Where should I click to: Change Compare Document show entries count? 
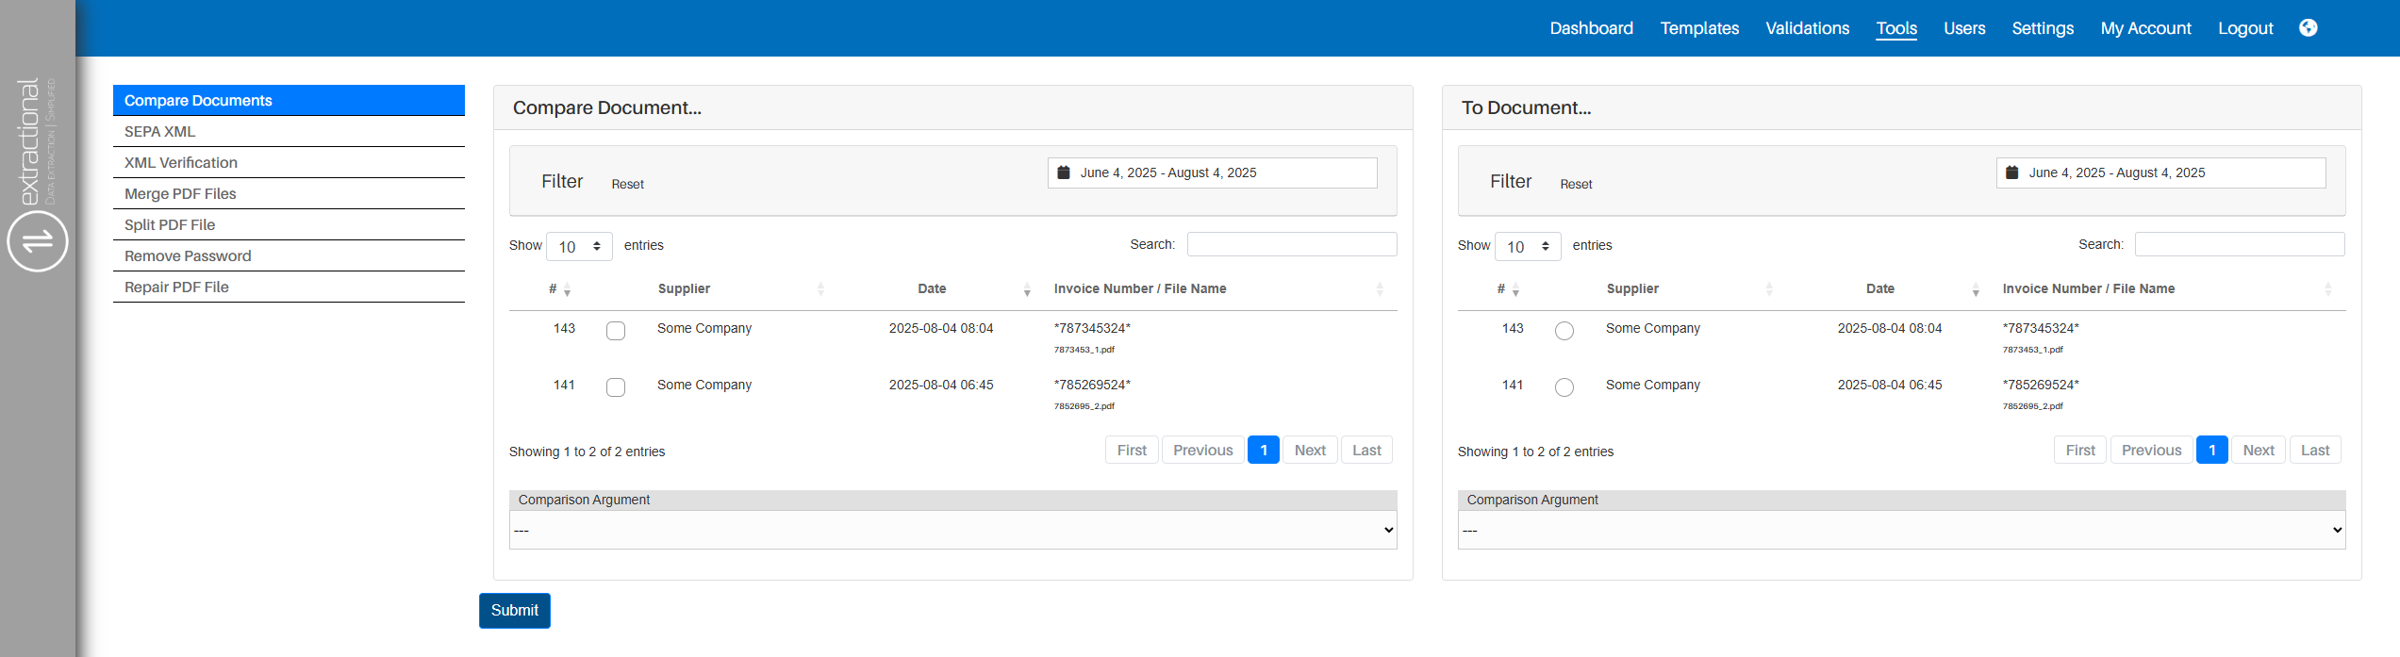pyautogui.click(x=579, y=247)
